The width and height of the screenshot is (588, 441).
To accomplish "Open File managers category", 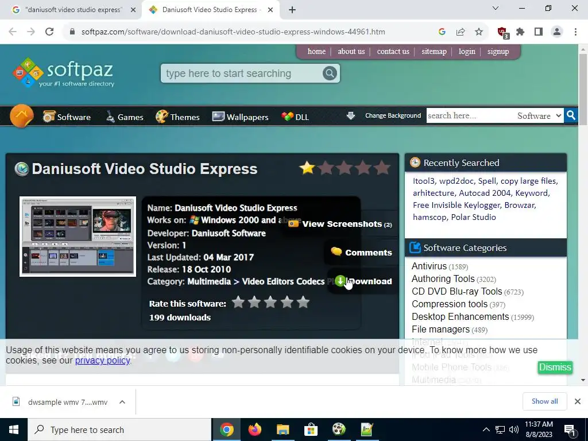I will (440, 329).
